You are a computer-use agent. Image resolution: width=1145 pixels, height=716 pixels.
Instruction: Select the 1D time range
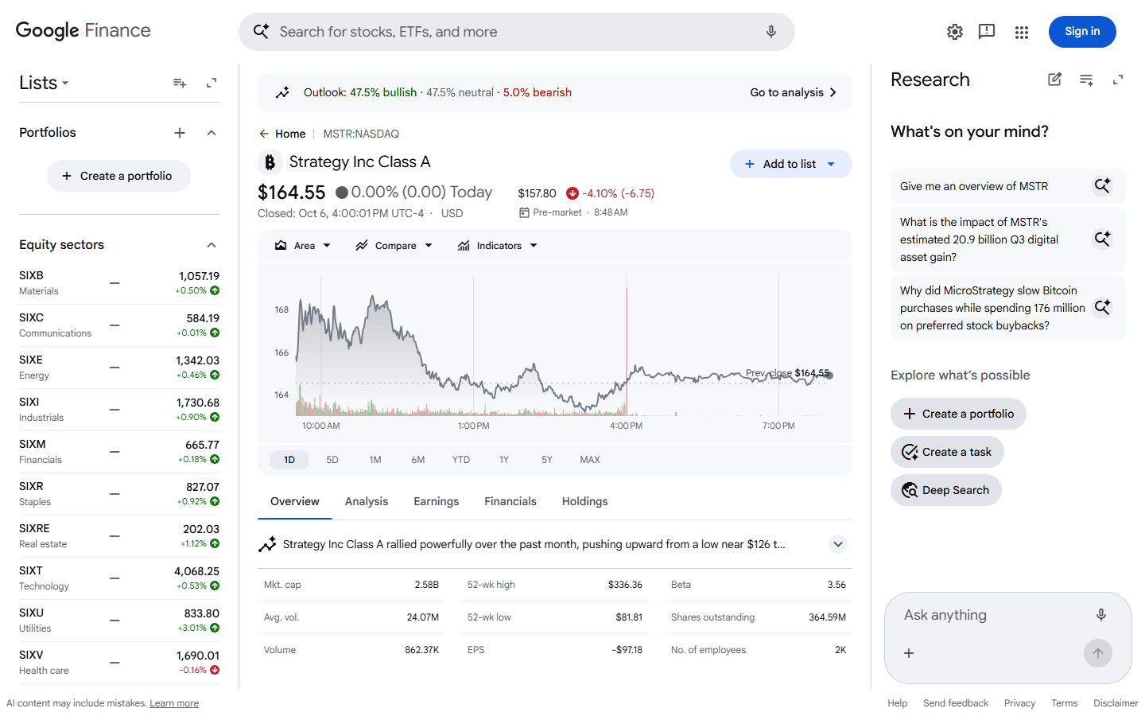tap(289, 460)
